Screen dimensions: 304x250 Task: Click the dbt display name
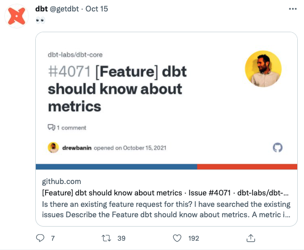[42, 9]
